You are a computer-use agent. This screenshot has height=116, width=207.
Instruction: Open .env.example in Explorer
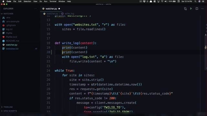(x=13, y=21)
